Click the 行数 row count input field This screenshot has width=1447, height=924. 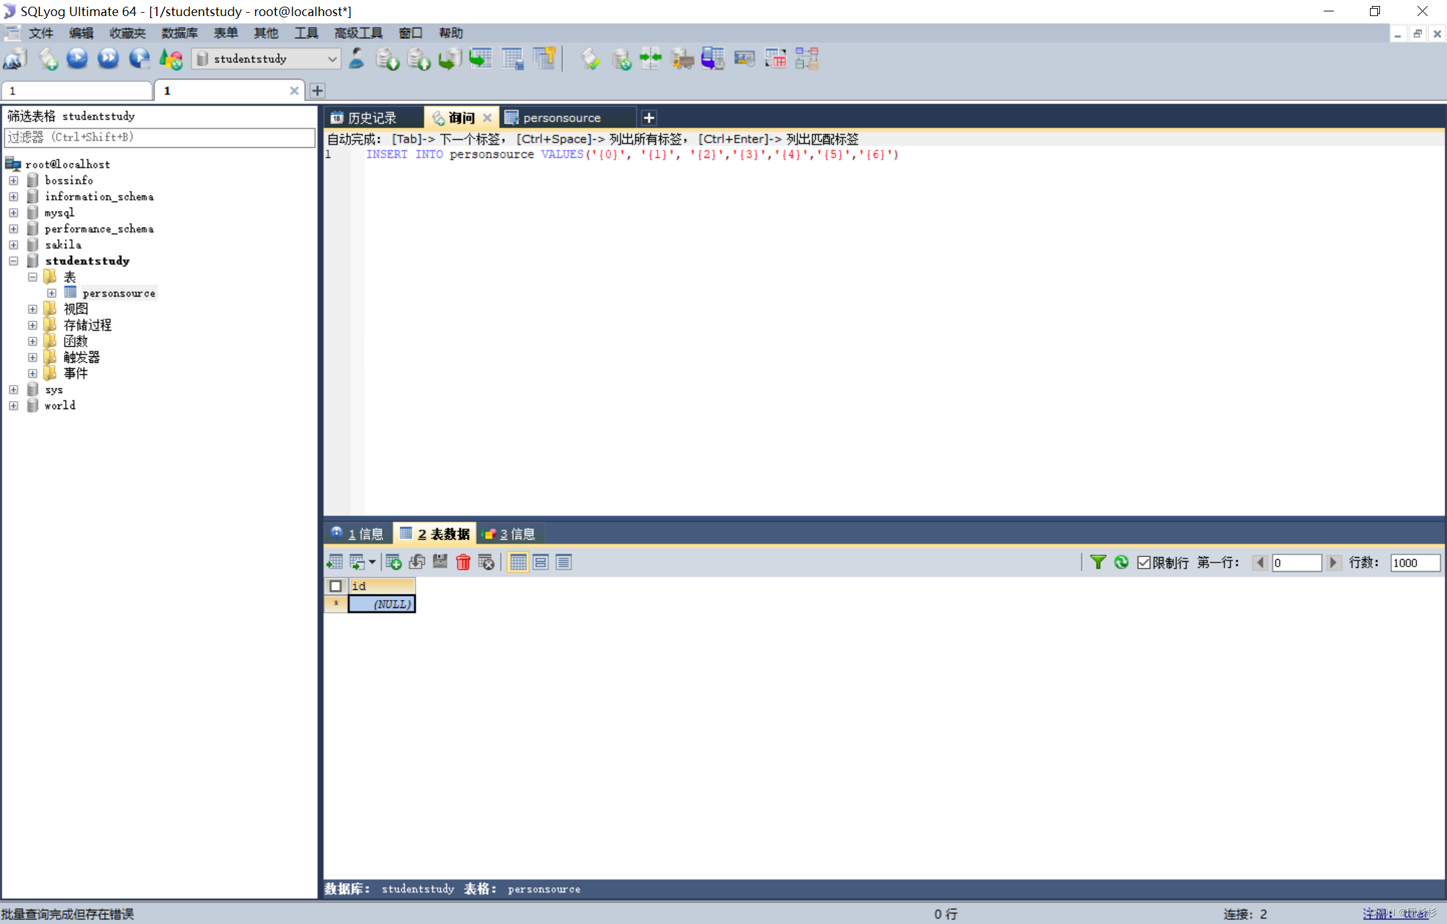[x=1415, y=562]
